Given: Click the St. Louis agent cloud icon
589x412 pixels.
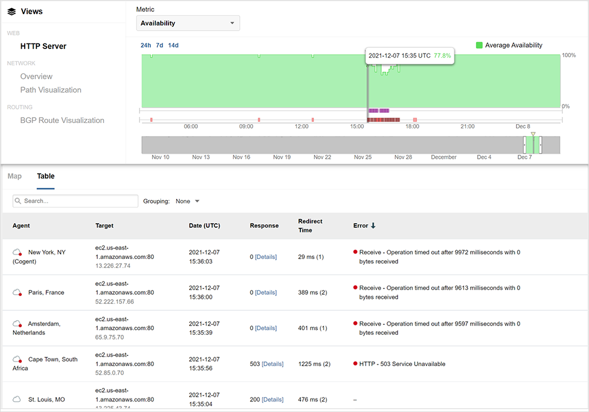Looking at the screenshot, I should [18, 400].
